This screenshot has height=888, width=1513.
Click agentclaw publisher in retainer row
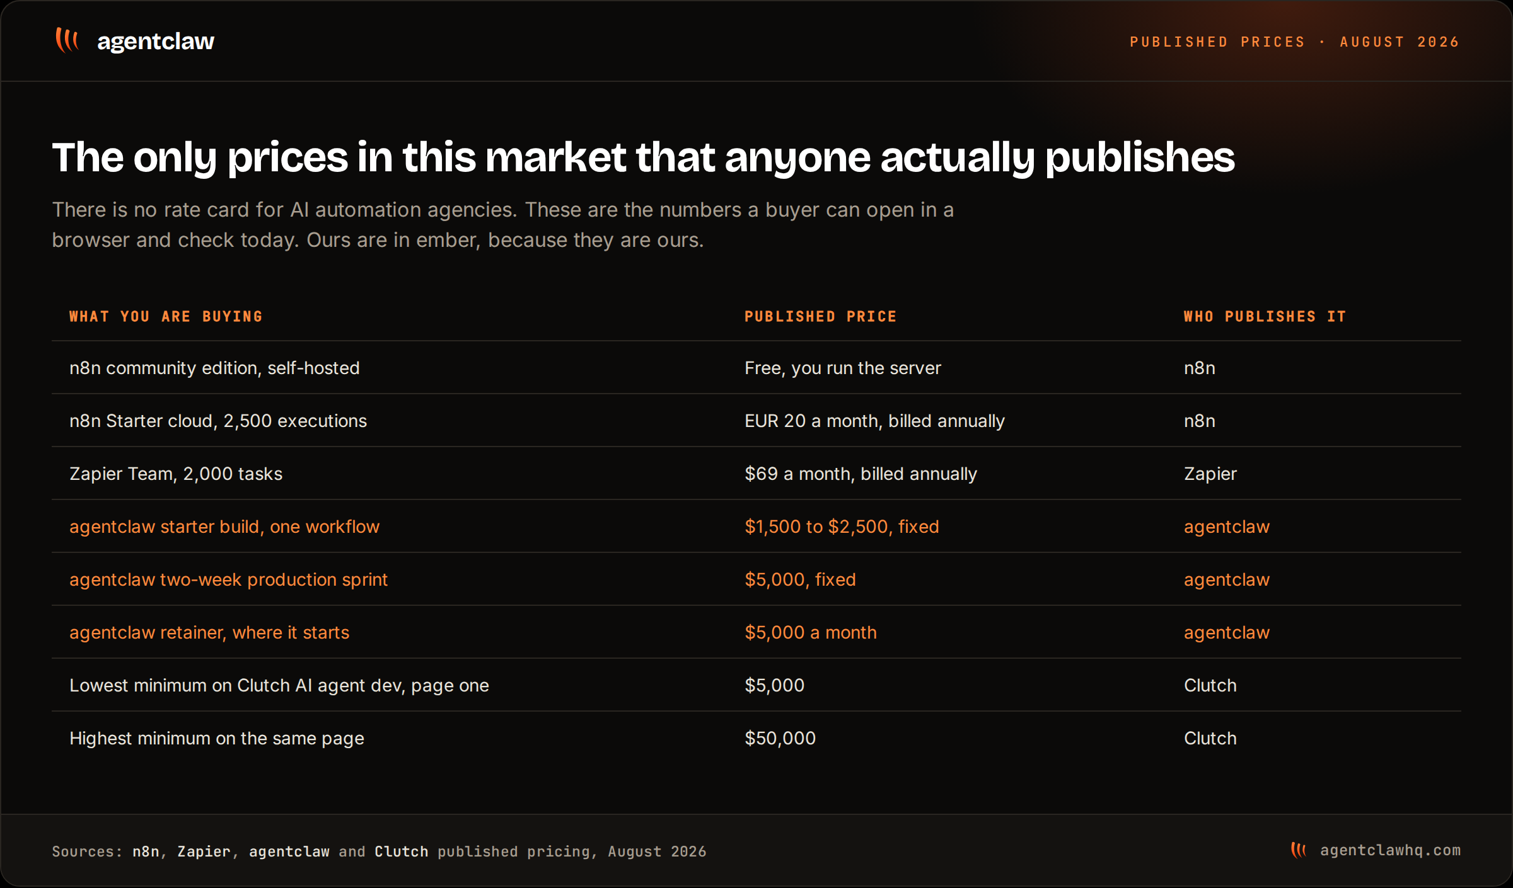coord(1227,632)
